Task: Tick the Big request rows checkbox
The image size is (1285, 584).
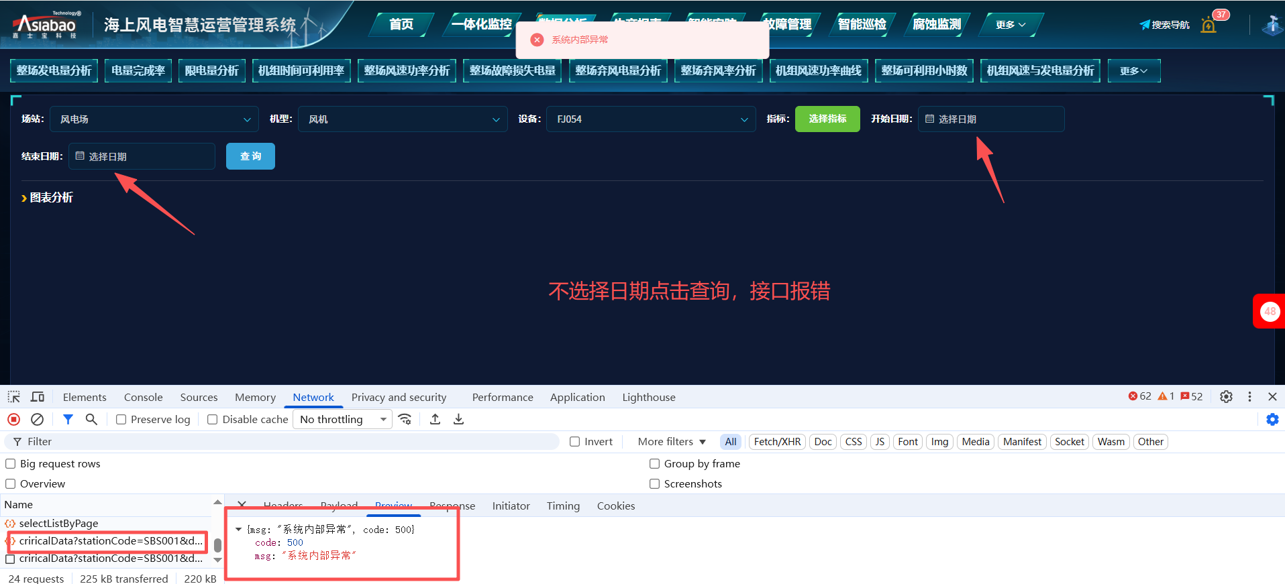Action: 11,464
